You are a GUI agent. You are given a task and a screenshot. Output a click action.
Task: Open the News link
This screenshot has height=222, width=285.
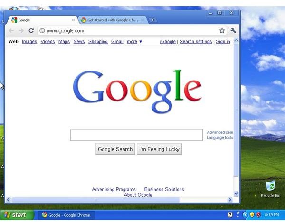point(79,42)
